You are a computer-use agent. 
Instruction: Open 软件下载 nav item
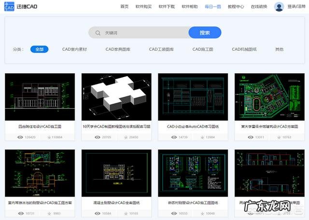coord(167,6)
